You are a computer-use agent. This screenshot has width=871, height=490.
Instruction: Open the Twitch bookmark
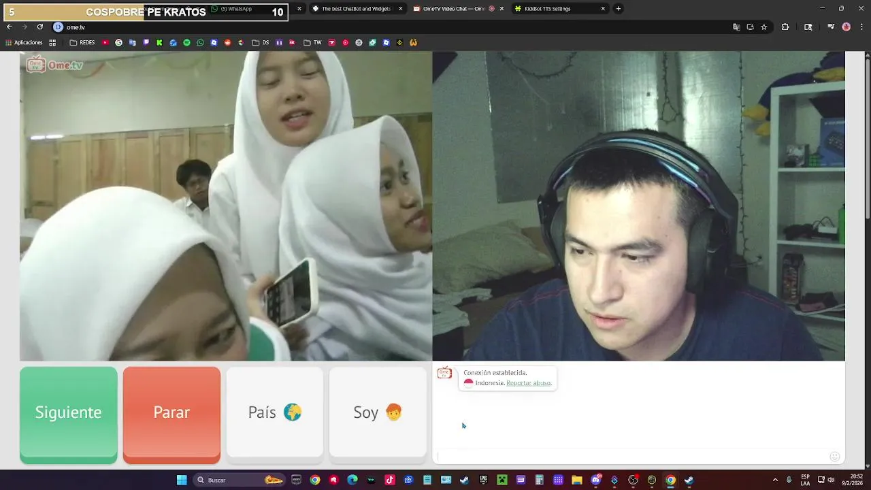(146, 43)
